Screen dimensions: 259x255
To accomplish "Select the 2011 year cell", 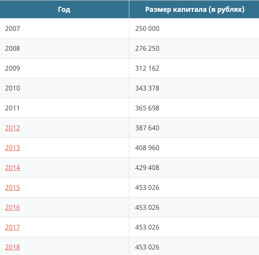I will pos(64,108).
